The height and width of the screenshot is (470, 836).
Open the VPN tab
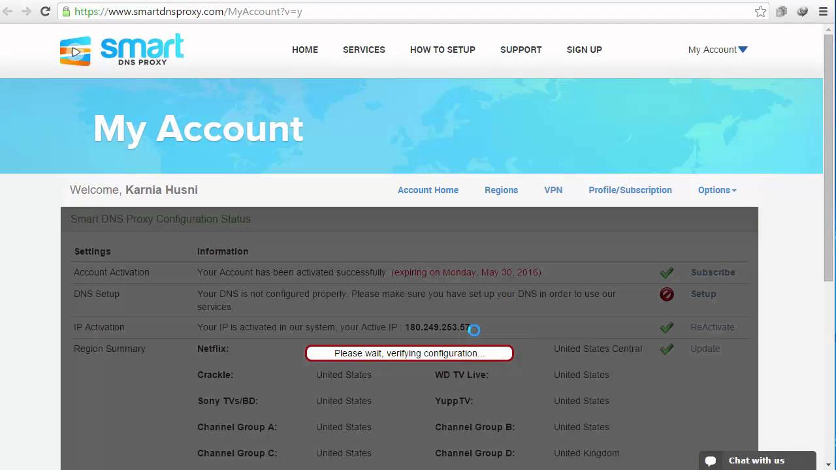pos(553,190)
